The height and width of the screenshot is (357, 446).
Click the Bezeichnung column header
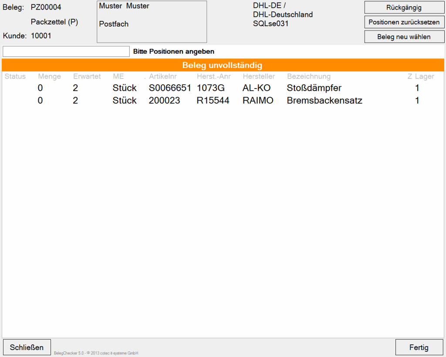pyautogui.click(x=308, y=76)
